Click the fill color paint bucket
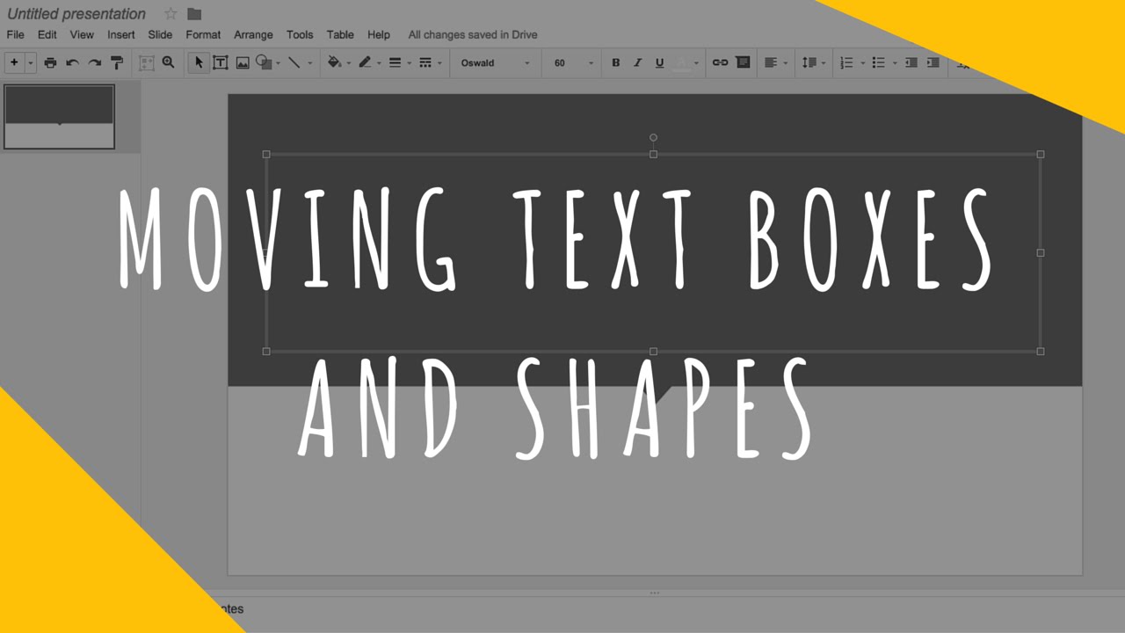This screenshot has height=633, width=1125. tap(335, 62)
